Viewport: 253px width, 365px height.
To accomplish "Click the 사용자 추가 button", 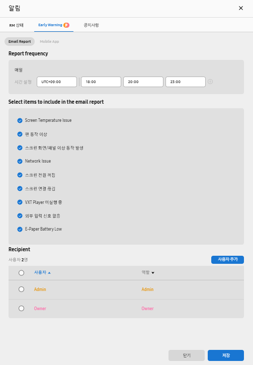I will (x=227, y=260).
